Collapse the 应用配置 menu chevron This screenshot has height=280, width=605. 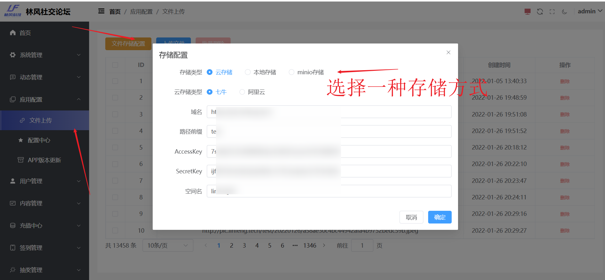tap(79, 99)
